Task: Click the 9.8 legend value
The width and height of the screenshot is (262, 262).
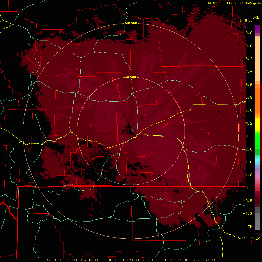Action: [x=249, y=33]
